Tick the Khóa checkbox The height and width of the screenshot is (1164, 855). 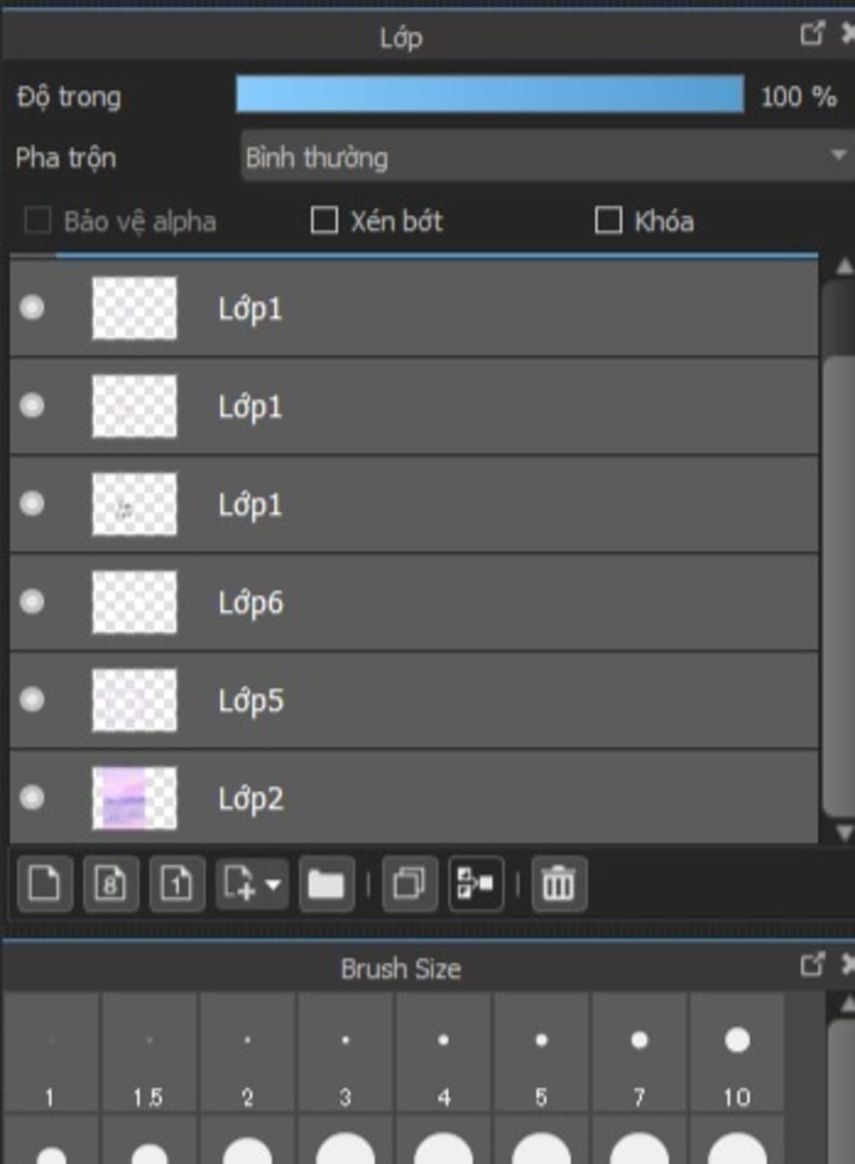tap(608, 220)
